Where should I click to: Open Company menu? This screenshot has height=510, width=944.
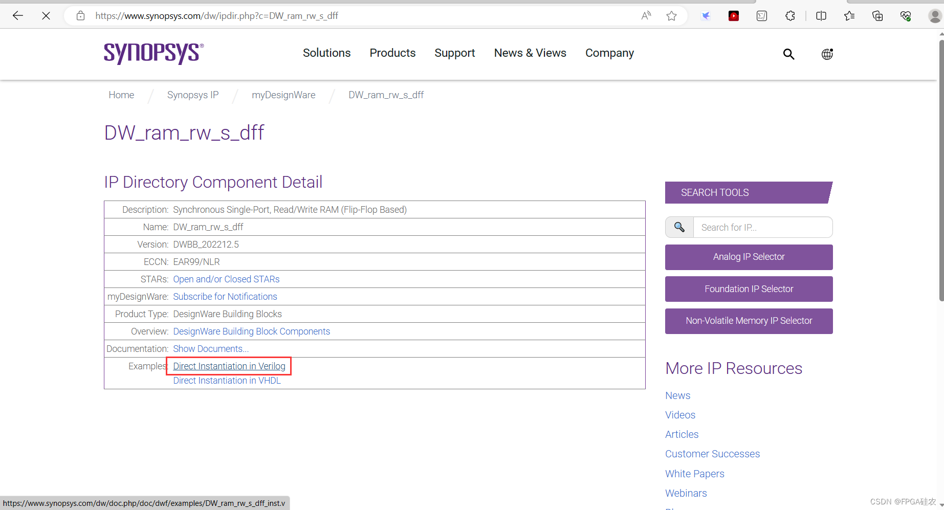coord(609,53)
